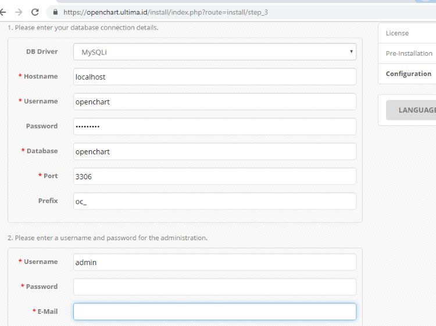Click the address bar URL
This screenshot has height=326, width=436.
[x=166, y=12]
